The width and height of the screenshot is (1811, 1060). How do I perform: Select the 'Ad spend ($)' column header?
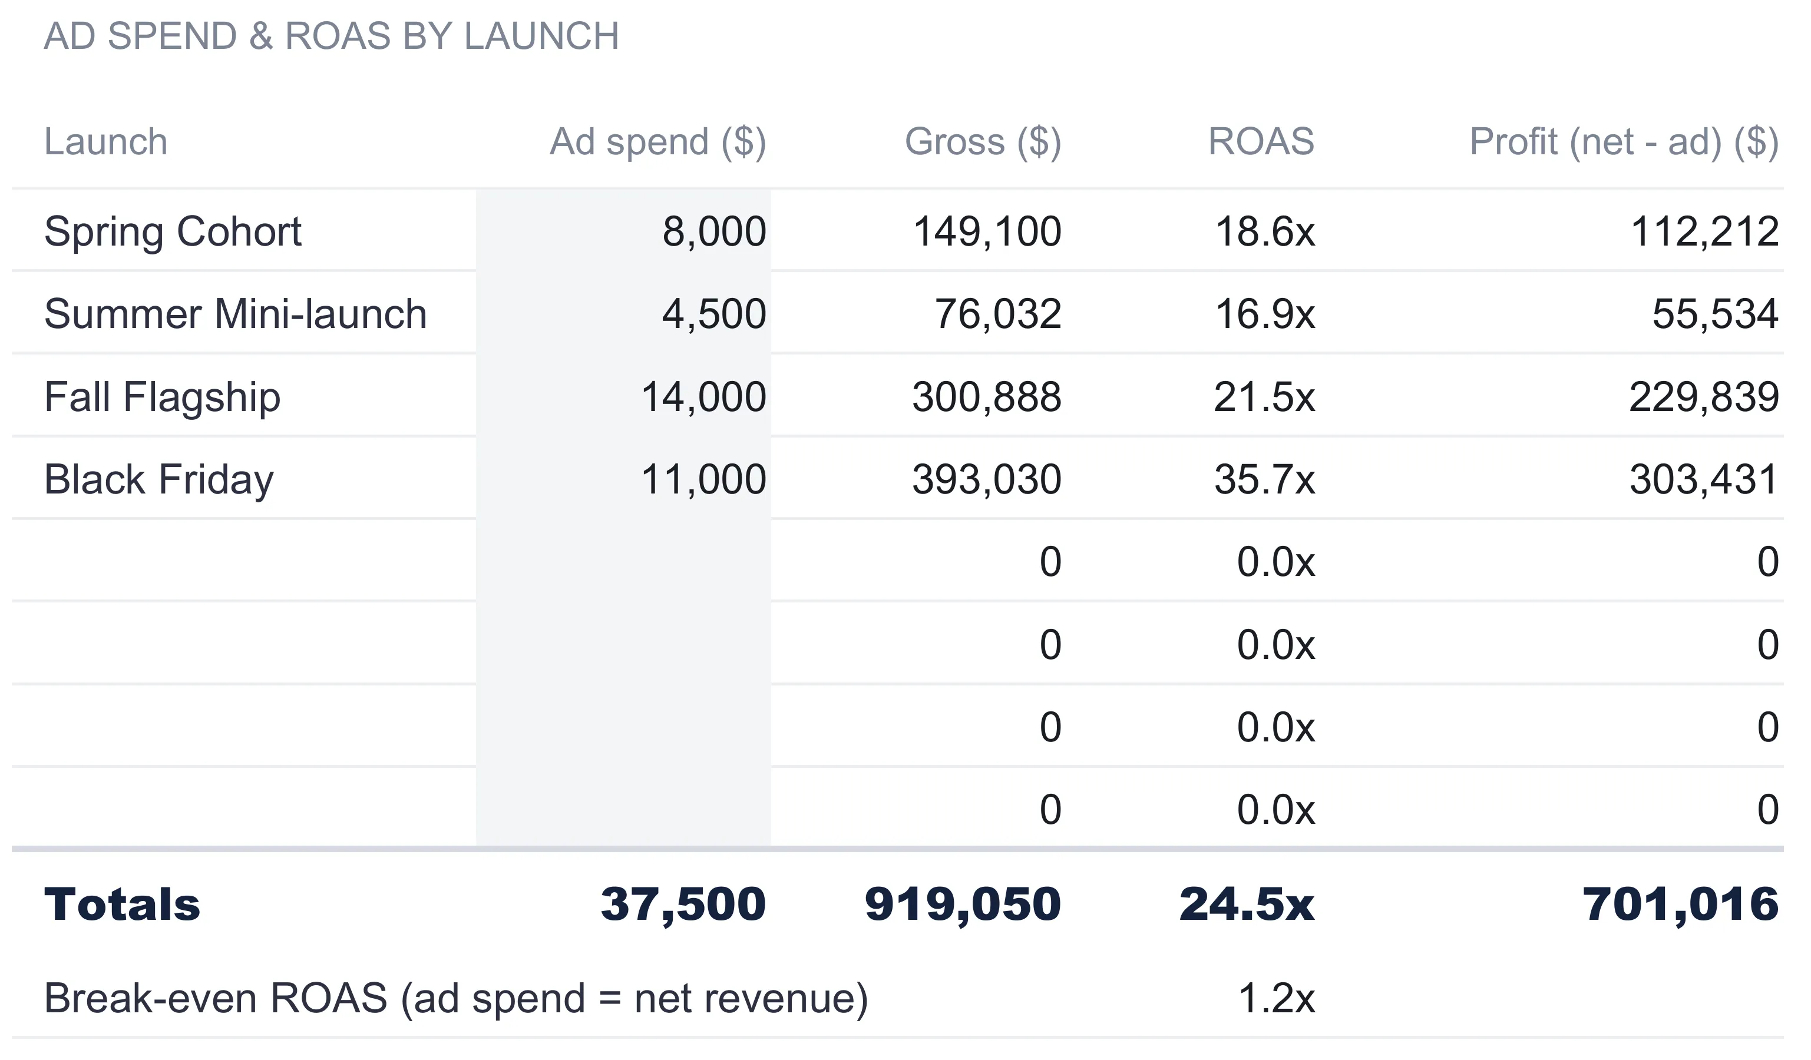point(658,141)
